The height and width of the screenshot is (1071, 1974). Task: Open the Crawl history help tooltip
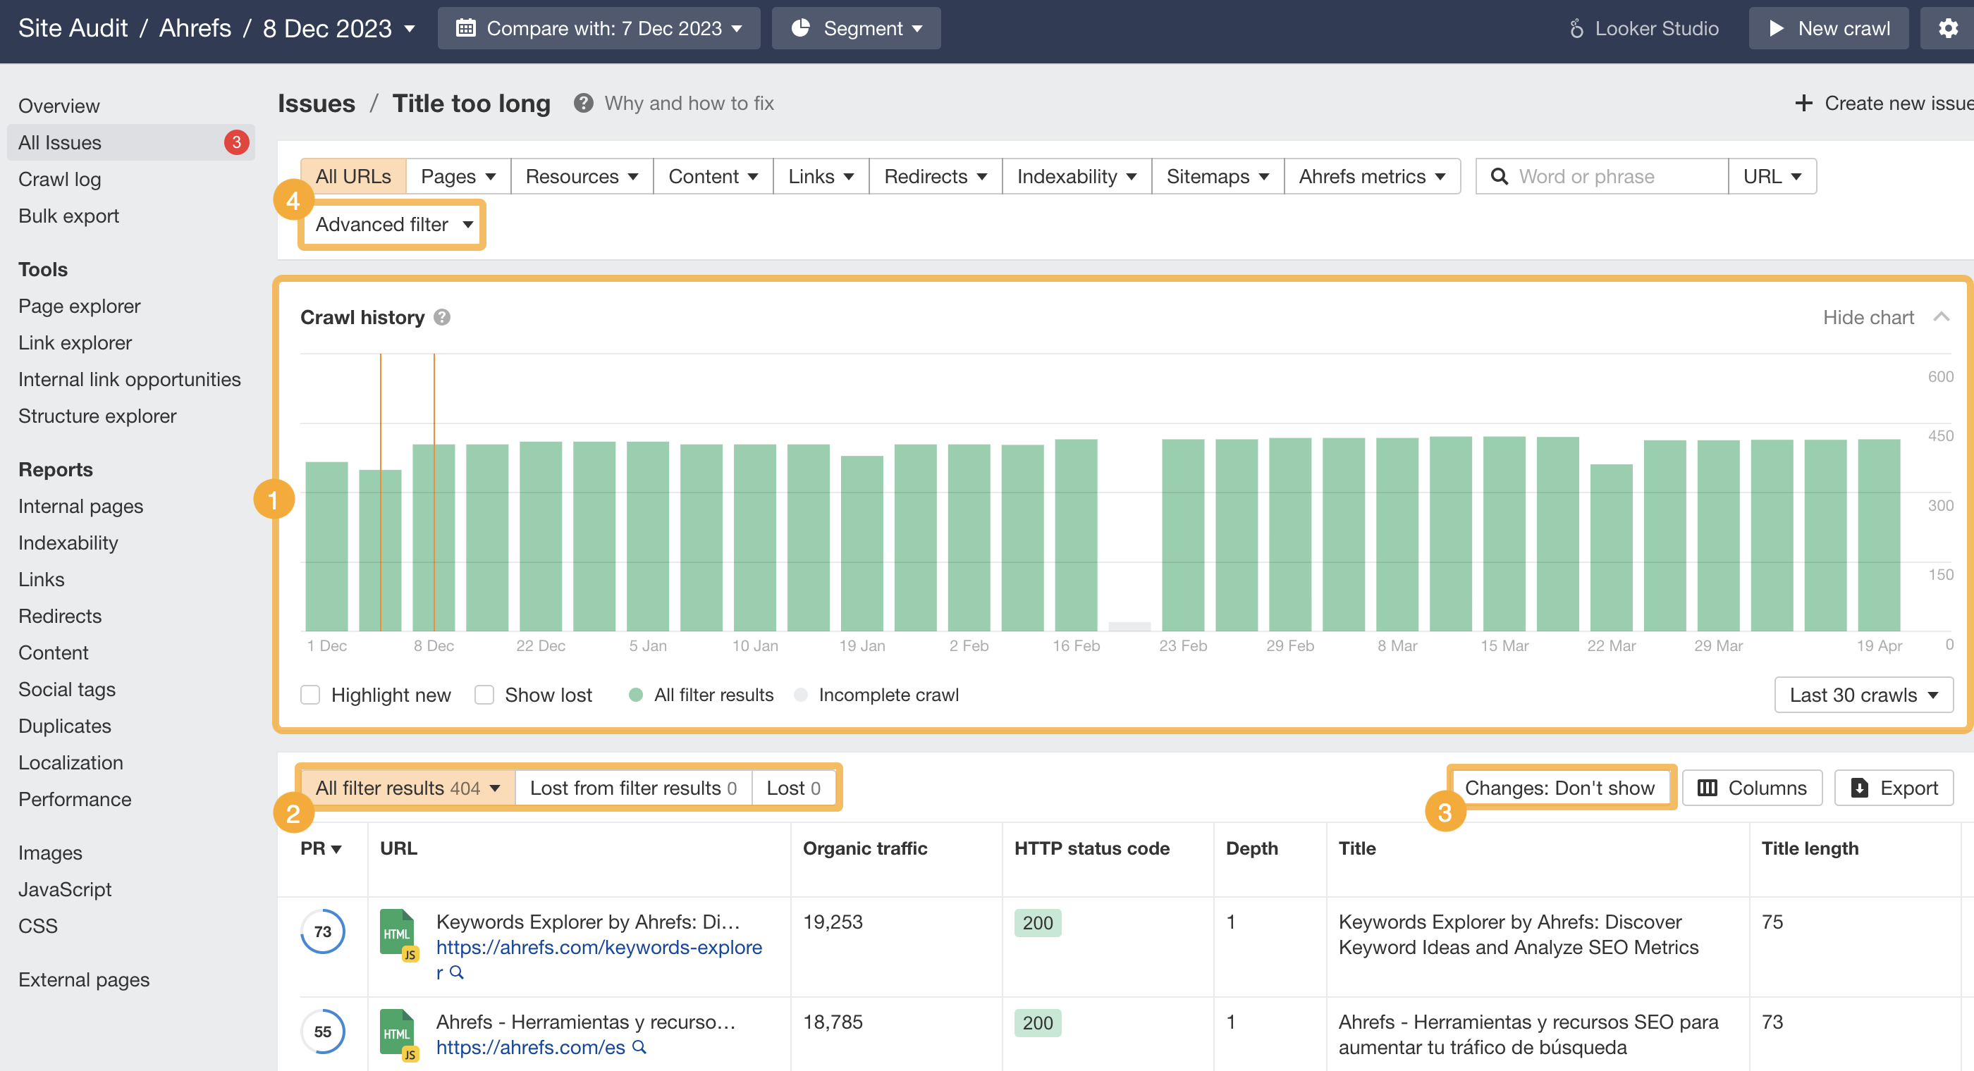[x=442, y=317]
